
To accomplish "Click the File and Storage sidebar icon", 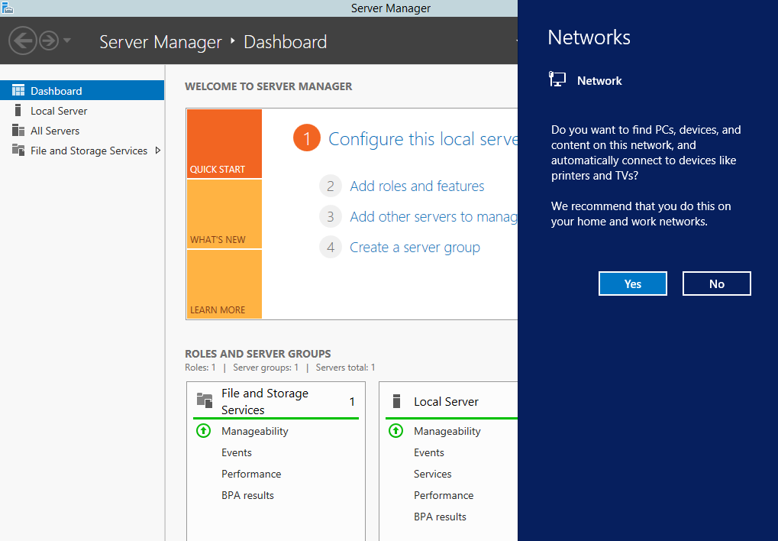I will pos(18,150).
